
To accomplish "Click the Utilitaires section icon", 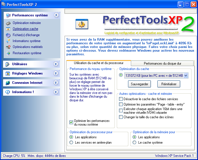I will point(8,64).
